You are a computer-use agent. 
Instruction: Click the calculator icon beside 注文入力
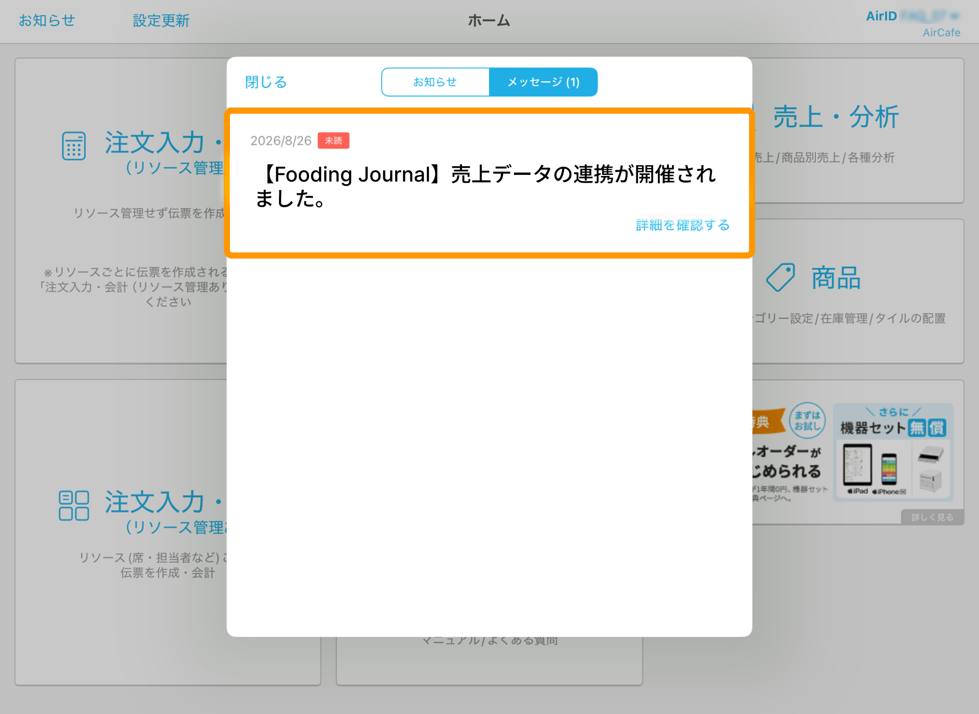(74, 146)
